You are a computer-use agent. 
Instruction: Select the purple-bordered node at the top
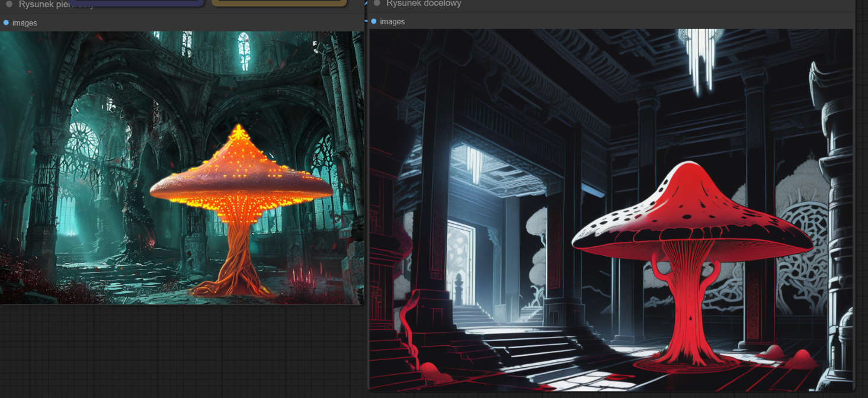136,2
